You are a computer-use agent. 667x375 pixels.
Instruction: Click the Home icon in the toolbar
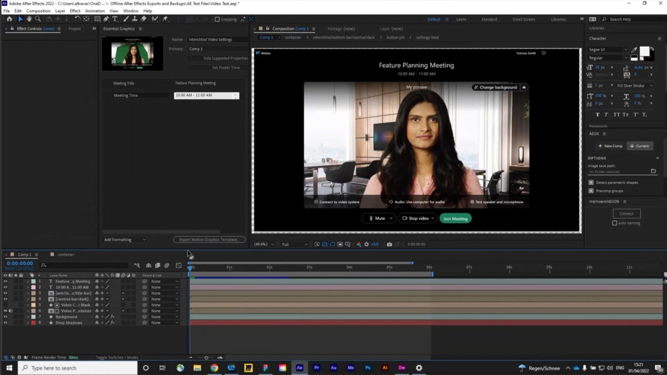(x=9, y=19)
